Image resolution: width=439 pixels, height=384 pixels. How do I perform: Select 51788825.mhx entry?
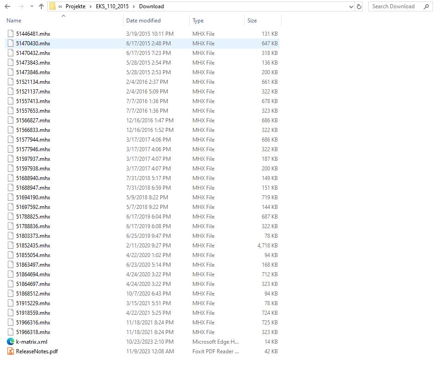[x=33, y=217]
